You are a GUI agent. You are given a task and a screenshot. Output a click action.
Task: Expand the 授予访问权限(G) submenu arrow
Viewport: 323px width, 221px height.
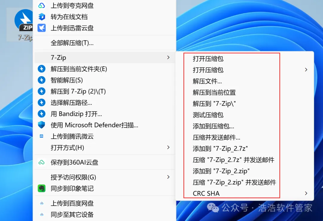click(x=168, y=177)
